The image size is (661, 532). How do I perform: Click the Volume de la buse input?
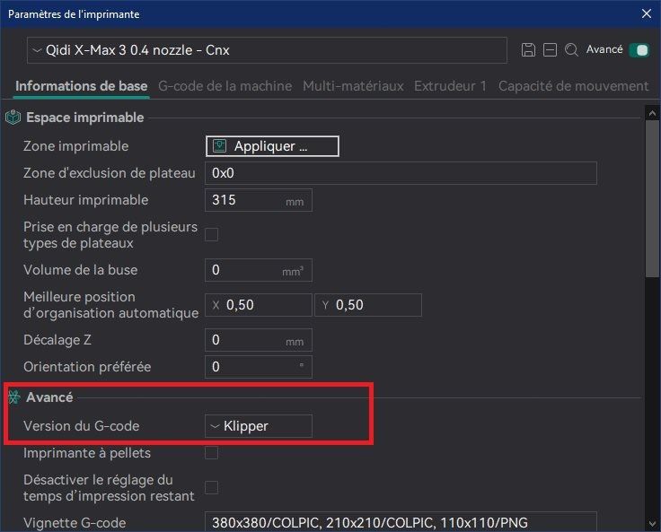(x=259, y=270)
